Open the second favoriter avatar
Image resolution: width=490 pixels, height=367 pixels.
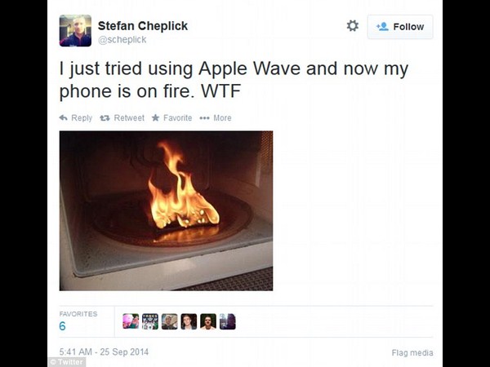[x=150, y=321]
